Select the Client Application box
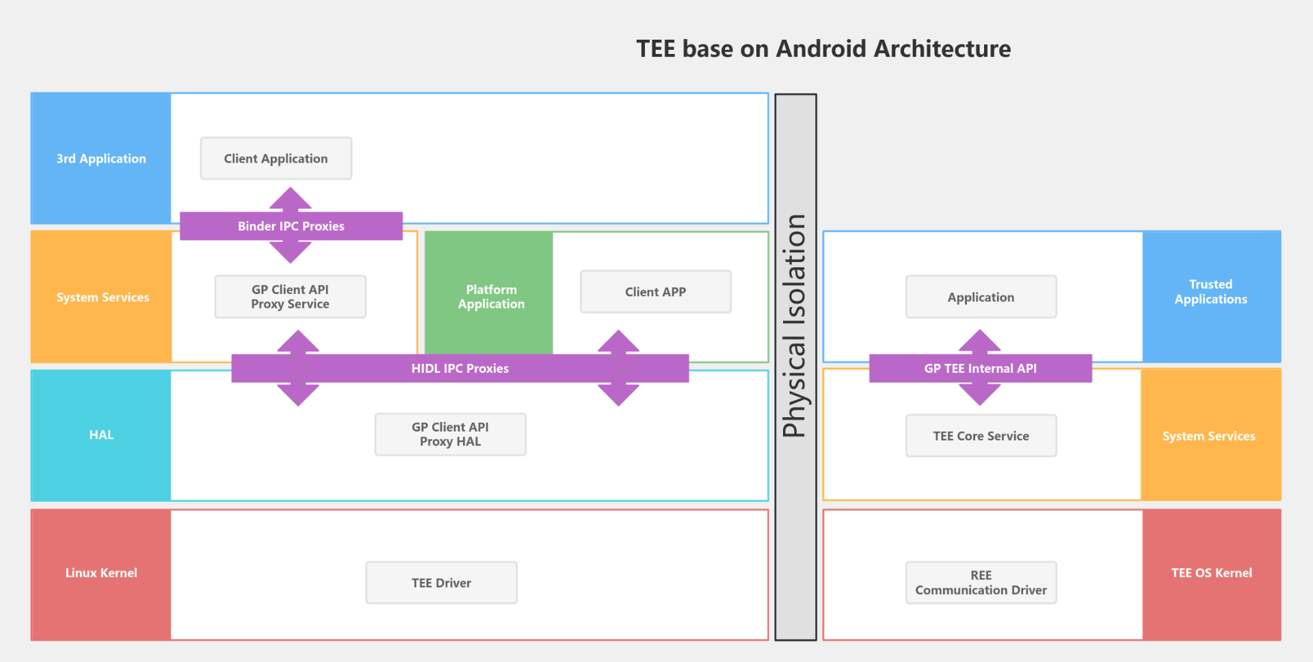 [x=276, y=158]
